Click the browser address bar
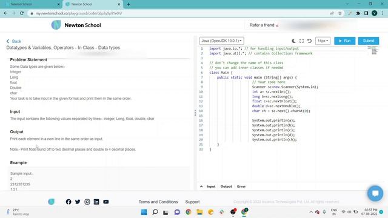This screenshot has height=218, width=388. point(178,13)
